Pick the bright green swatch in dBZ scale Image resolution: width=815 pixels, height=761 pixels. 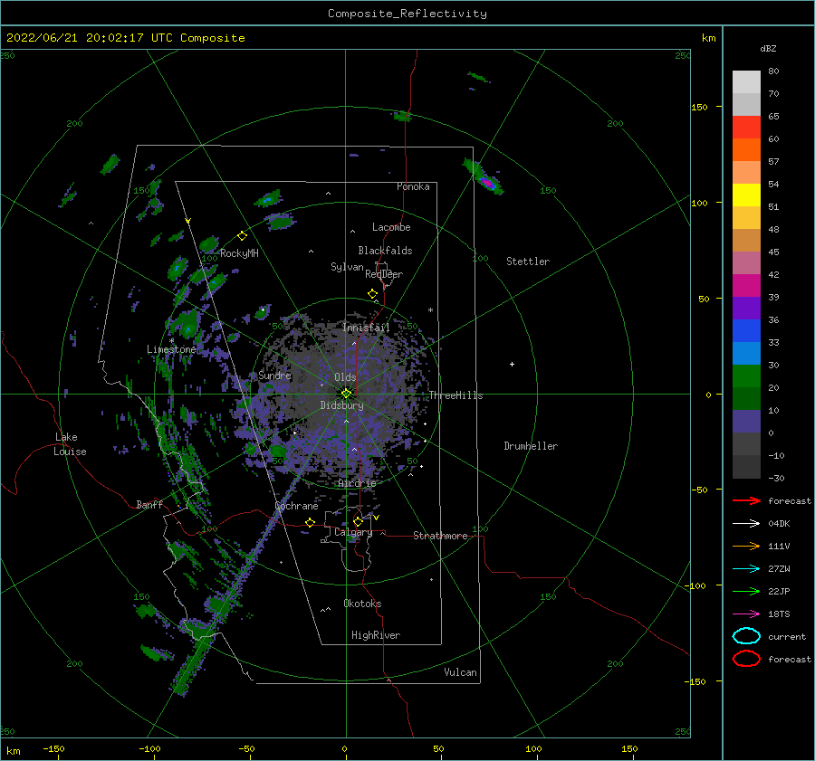pos(746,376)
